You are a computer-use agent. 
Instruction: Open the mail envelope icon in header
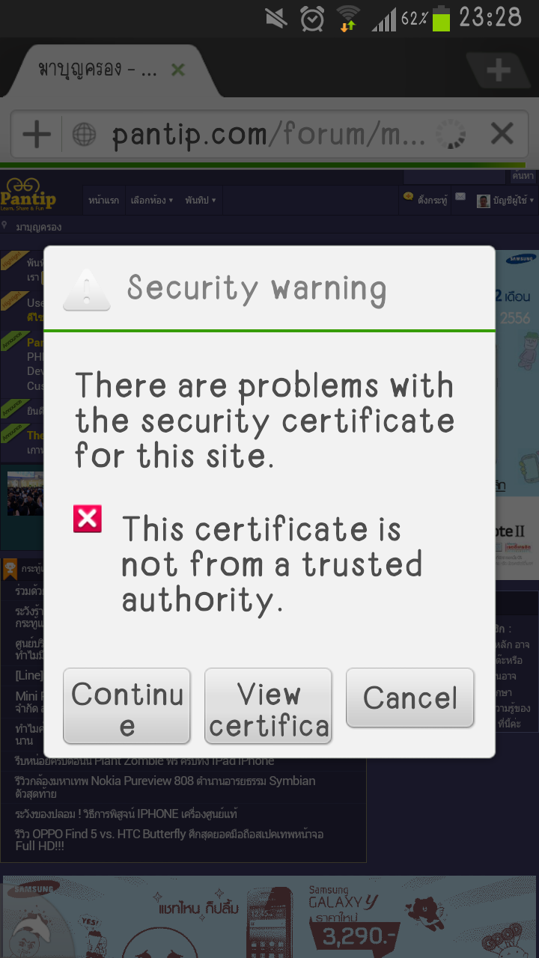460,198
